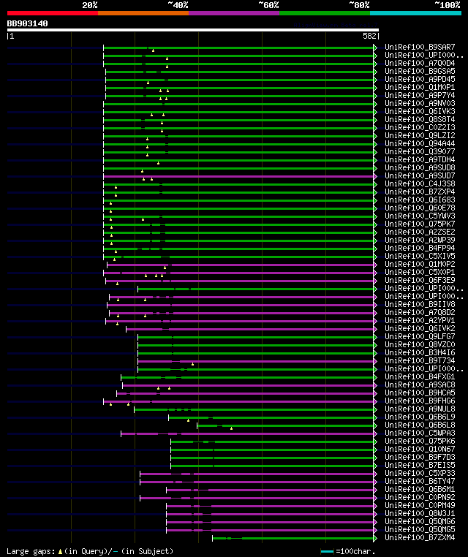Click the UniRef100_Q6B6L9 label
This screenshot has height=557, width=468.
tap(420, 417)
